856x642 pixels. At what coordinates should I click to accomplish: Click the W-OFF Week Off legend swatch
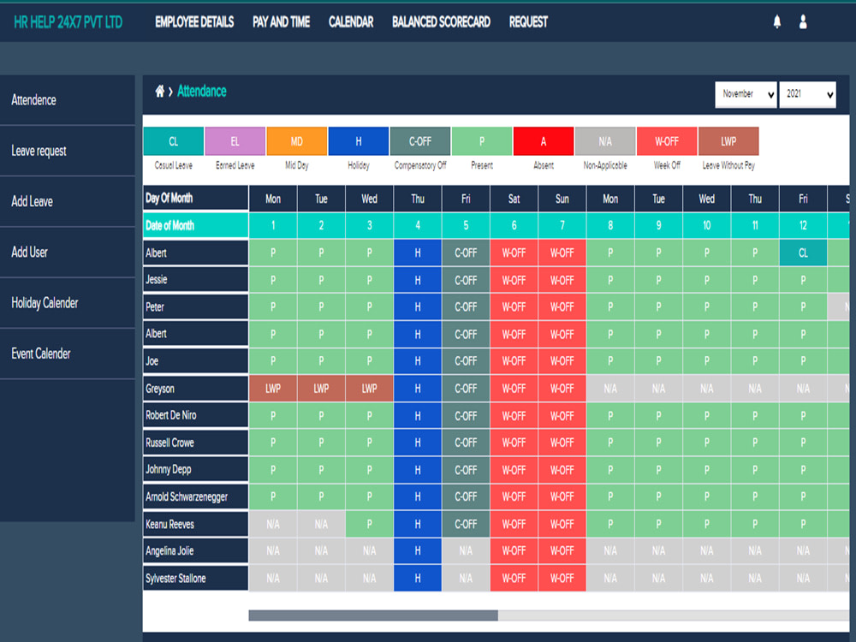tap(667, 141)
